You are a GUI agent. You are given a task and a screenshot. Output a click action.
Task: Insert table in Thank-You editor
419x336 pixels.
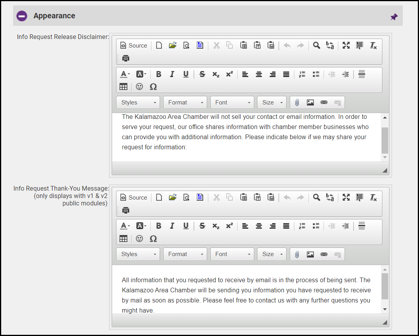pyautogui.click(x=123, y=239)
